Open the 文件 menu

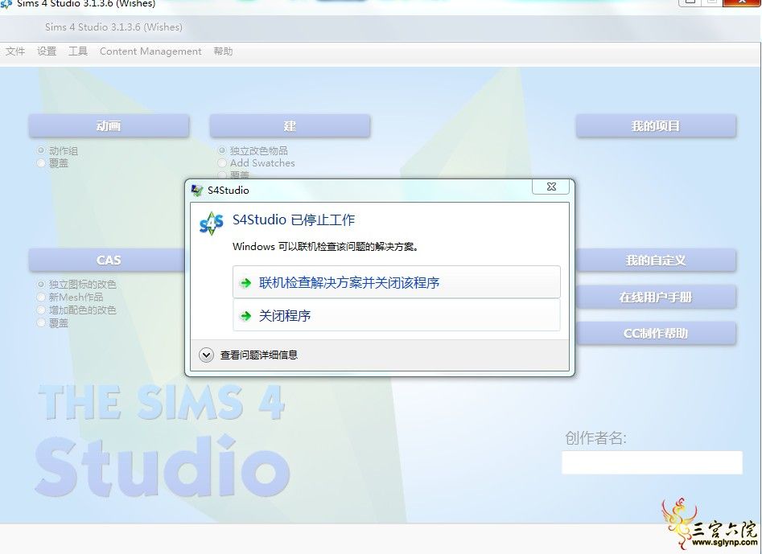tap(14, 51)
